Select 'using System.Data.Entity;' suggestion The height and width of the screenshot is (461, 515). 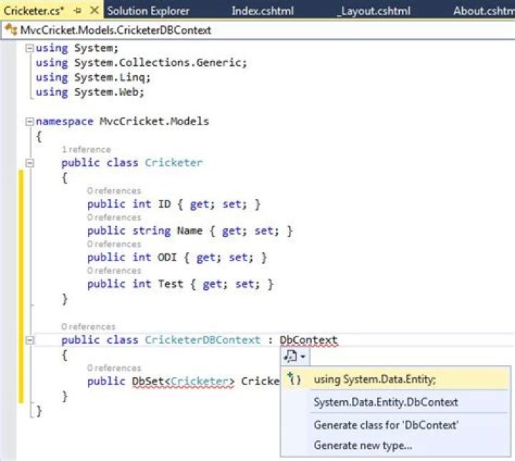(x=374, y=379)
